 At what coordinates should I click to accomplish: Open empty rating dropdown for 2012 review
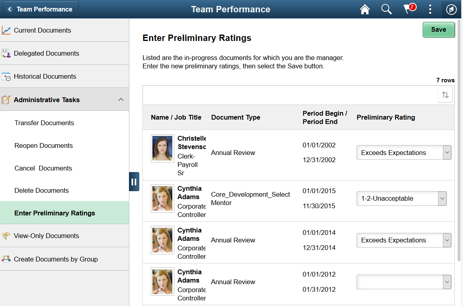point(404,282)
